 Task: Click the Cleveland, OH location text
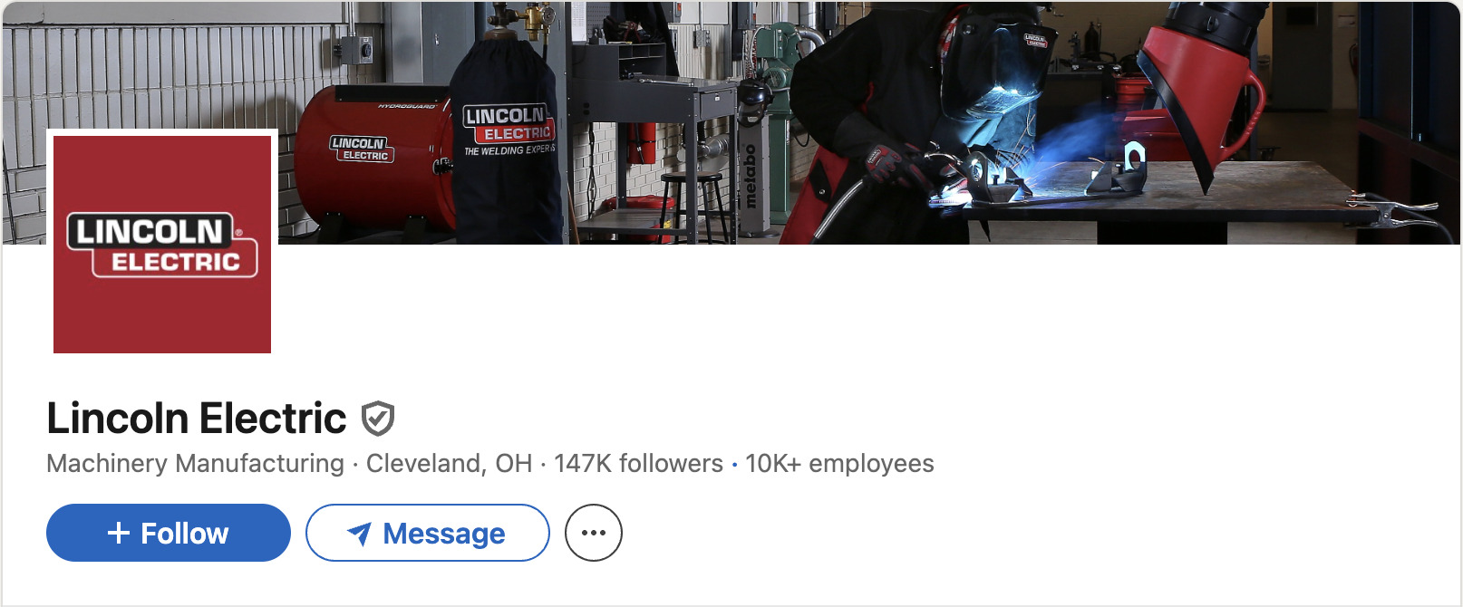pos(449,463)
